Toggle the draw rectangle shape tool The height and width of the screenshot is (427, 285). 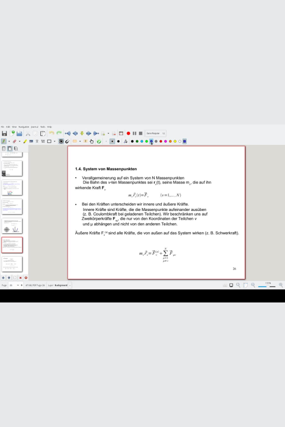coord(49,141)
